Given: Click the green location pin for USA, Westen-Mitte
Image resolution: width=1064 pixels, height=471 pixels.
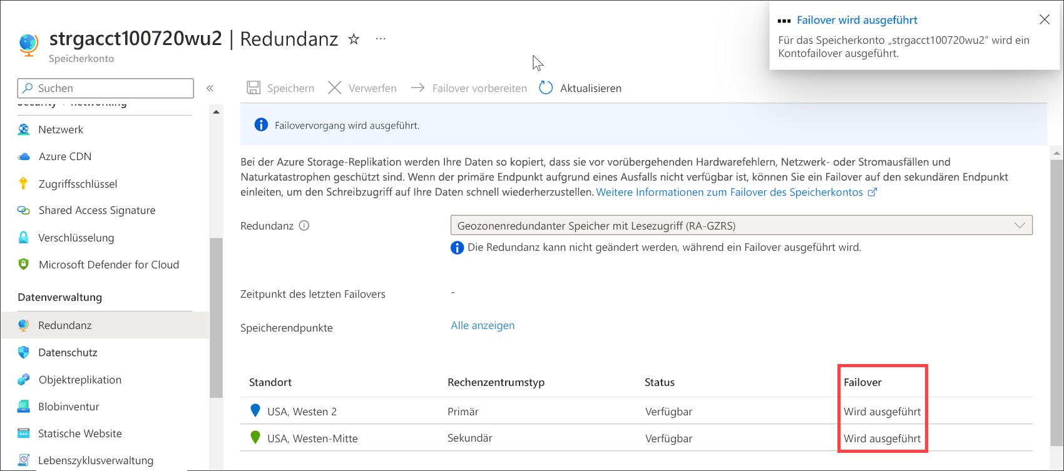Looking at the screenshot, I should tap(255, 437).
